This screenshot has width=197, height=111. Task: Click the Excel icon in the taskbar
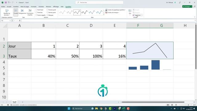pos(124,109)
